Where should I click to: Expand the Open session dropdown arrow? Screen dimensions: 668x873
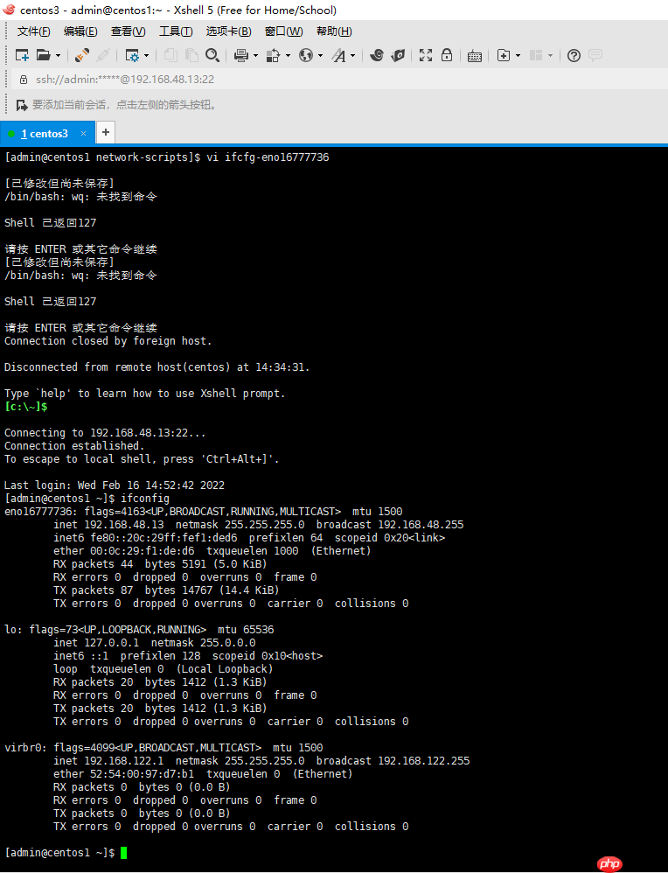tap(58, 55)
